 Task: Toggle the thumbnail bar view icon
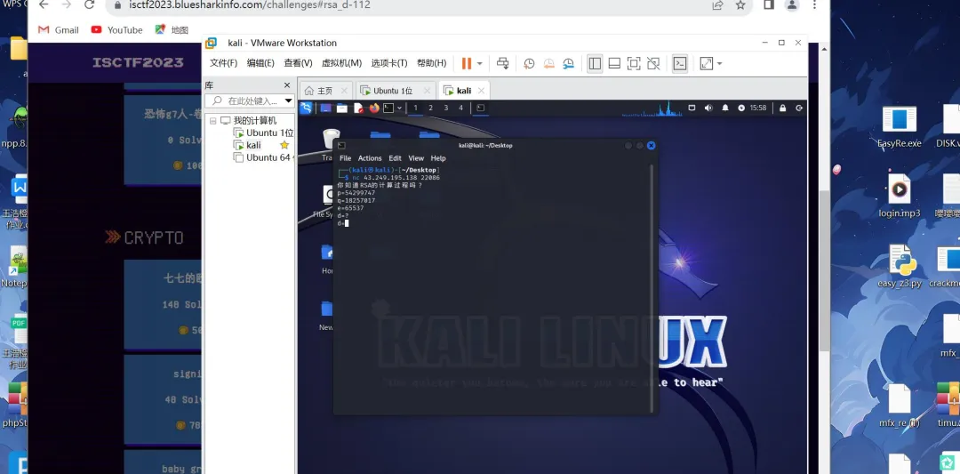pos(614,64)
